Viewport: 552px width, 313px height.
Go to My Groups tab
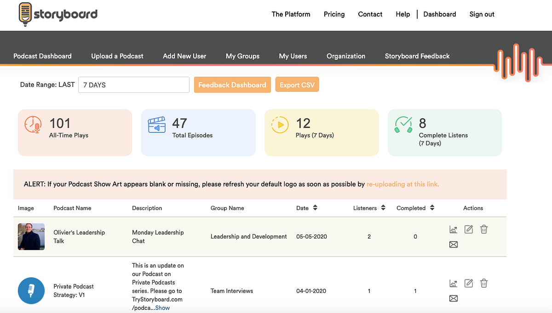[x=242, y=56]
